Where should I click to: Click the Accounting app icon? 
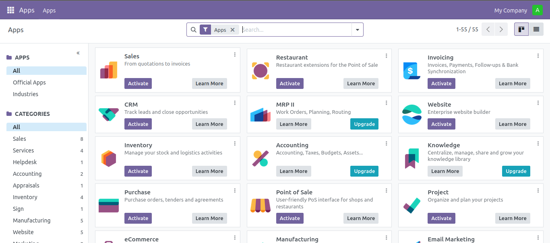pos(260,158)
